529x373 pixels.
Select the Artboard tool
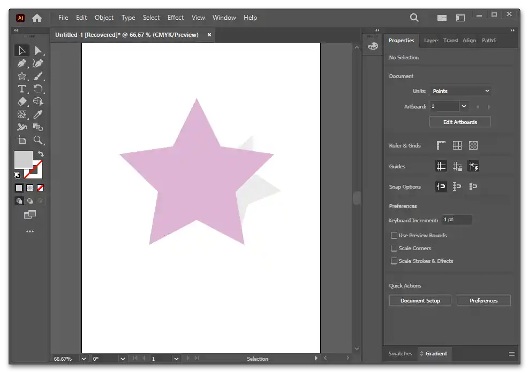coord(22,139)
